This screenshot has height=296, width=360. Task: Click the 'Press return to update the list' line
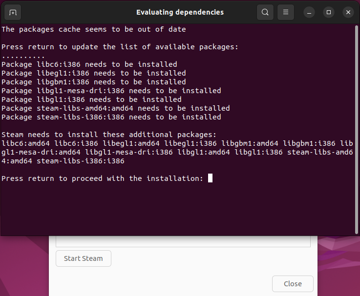click(120, 47)
